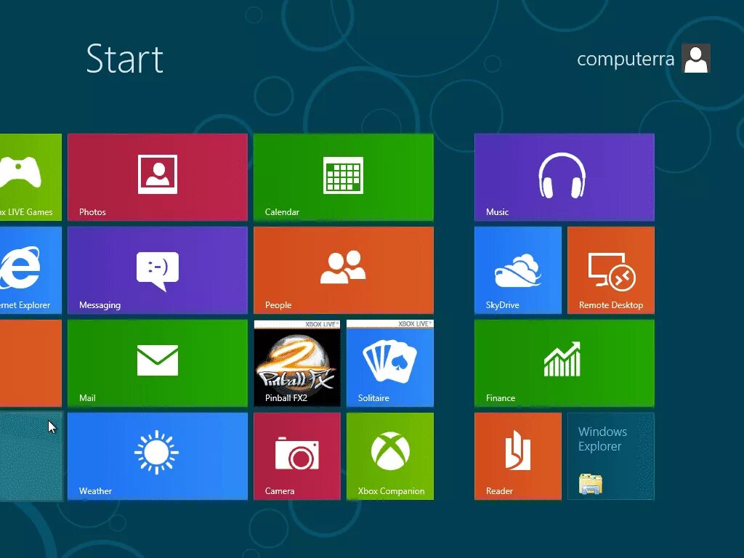Open the People tile
Screen dimensions: 744x558
(x=344, y=270)
